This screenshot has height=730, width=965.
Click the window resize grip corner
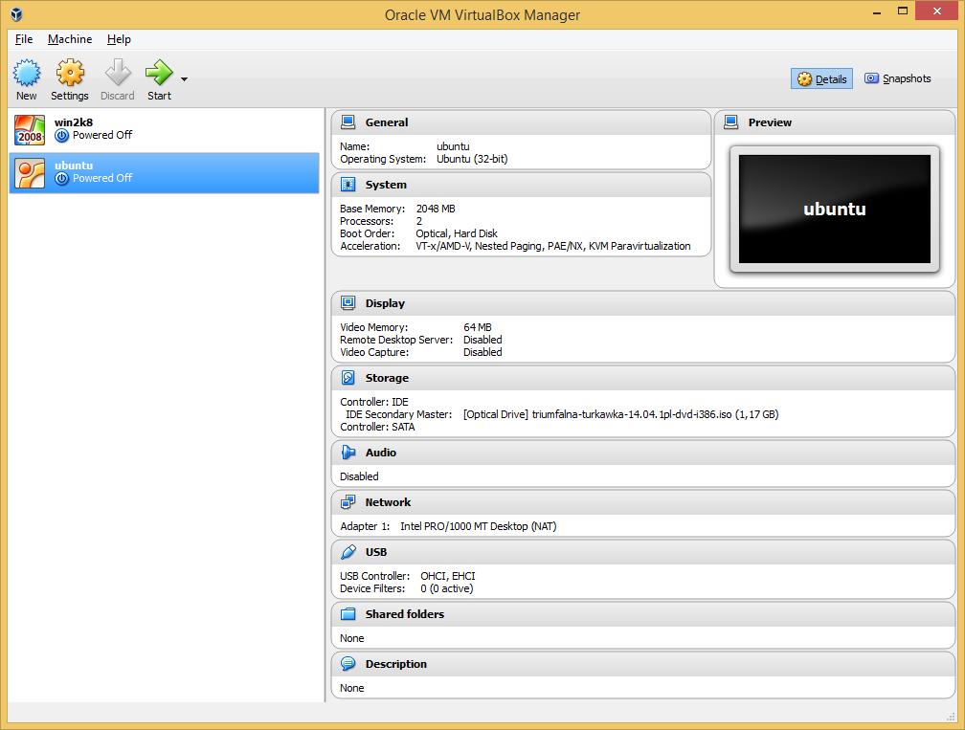[951, 718]
